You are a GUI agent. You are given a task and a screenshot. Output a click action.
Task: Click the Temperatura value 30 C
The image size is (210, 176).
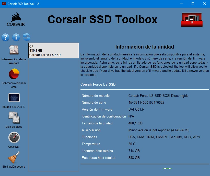pos(132,144)
